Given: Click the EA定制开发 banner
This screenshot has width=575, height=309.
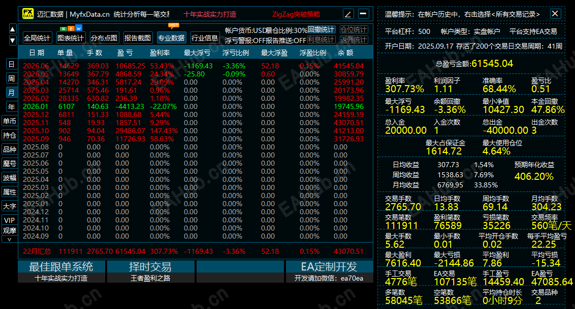Looking at the screenshot, I should click(x=329, y=272).
